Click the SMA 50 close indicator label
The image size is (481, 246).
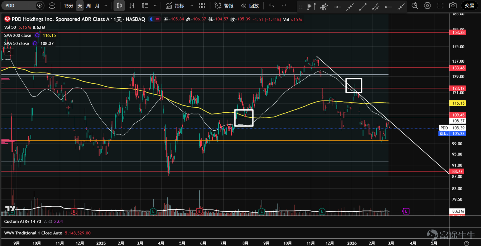17,43
